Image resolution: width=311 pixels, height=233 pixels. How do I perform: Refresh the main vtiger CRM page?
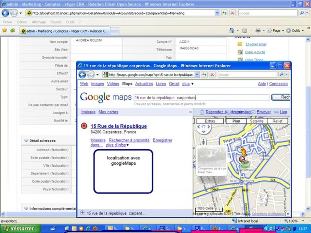click(225, 13)
